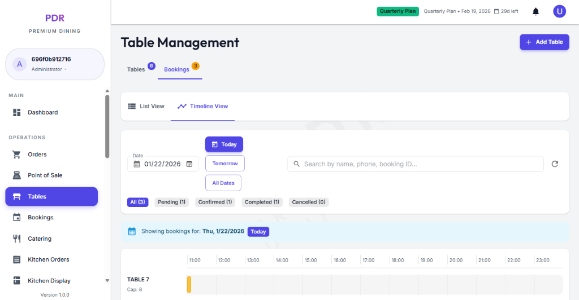Open the date picker calendar icon
Viewport: 579px width, 300px height.
pyautogui.click(x=189, y=164)
